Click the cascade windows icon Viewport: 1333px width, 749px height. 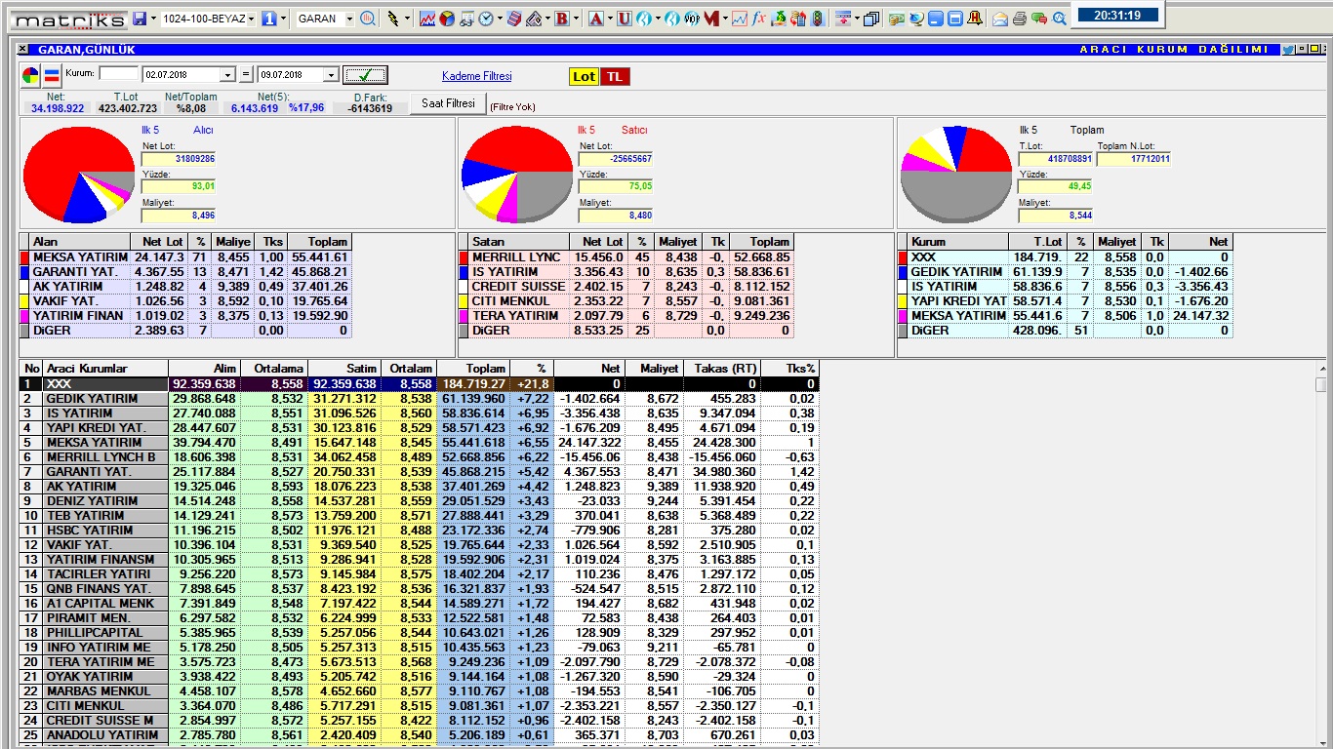[x=871, y=19]
